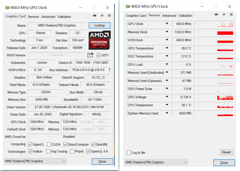Toggle the OpenGL 4.6 checkbox
The image size is (240, 171).
click(x=88, y=151)
